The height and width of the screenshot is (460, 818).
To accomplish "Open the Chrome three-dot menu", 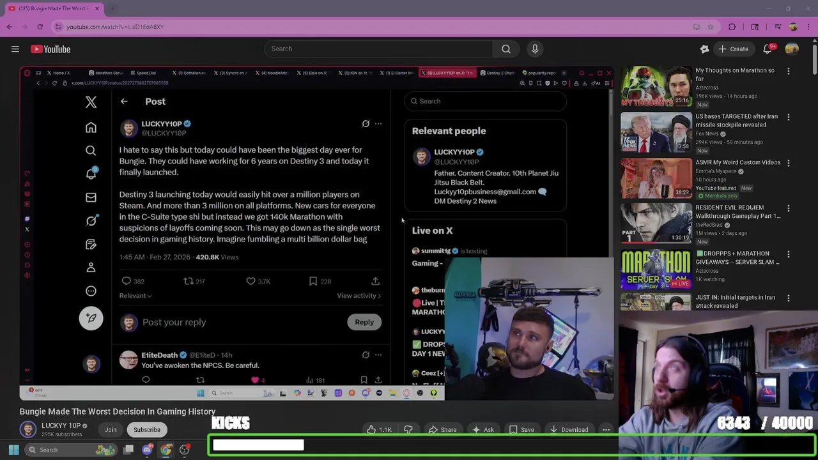I will pos(809,27).
